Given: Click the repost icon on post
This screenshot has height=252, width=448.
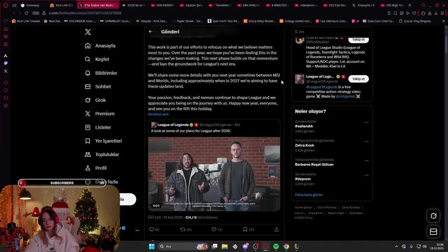Looking at the screenshot, I should (182, 230).
